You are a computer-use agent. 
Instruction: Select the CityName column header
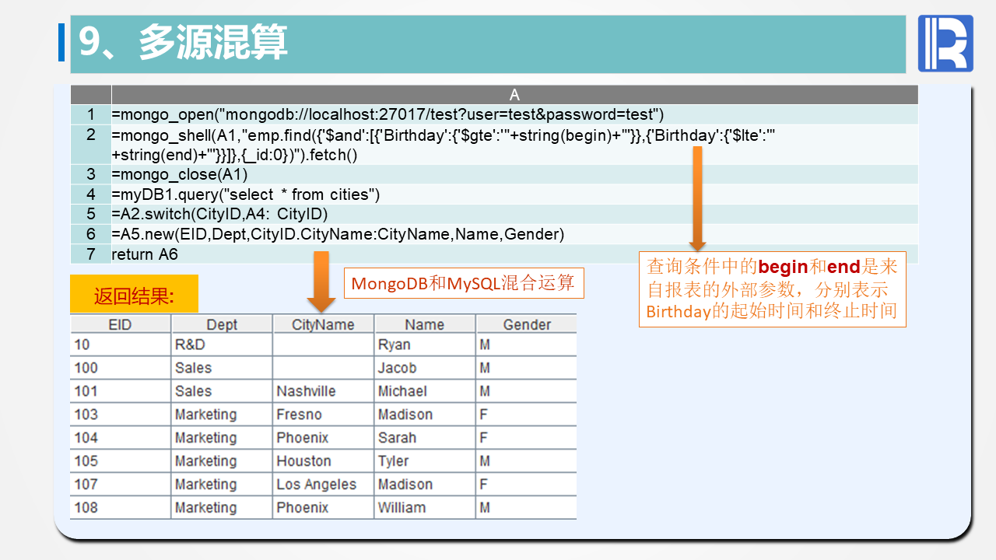(x=324, y=324)
